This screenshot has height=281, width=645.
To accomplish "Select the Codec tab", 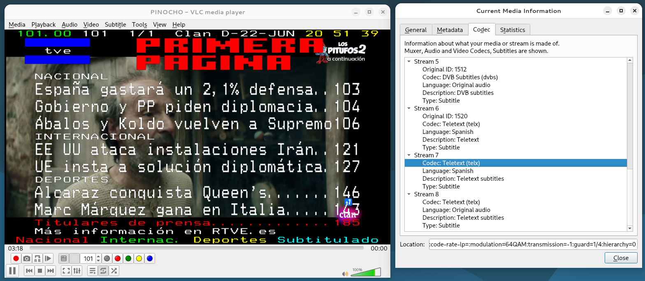I will [x=482, y=29].
